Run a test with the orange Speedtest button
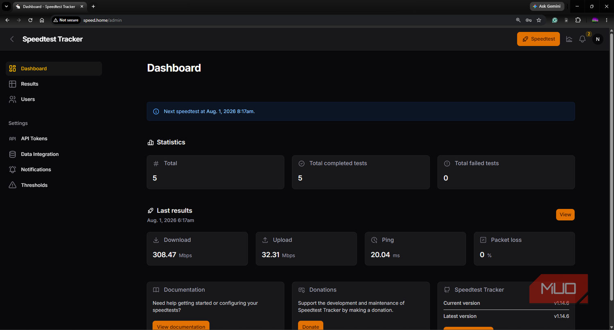 point(538,39)
